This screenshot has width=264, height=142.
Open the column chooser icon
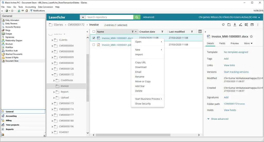pyautogui.click(x=200, y=31)
